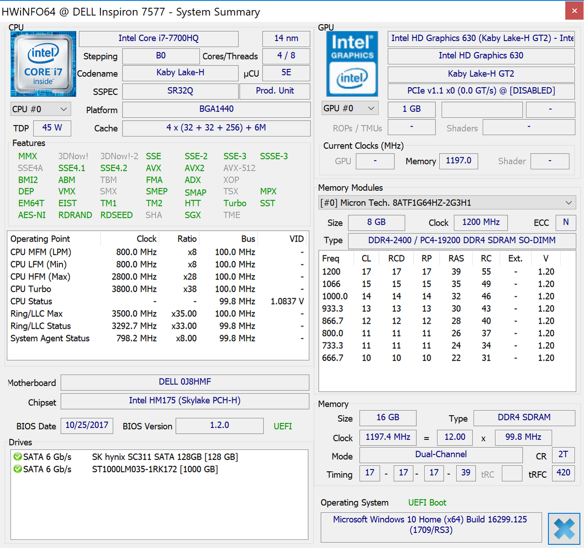Click the PCIe v1.1 x0 DISABLED field
584x548 pixels.
click(481, 91)
